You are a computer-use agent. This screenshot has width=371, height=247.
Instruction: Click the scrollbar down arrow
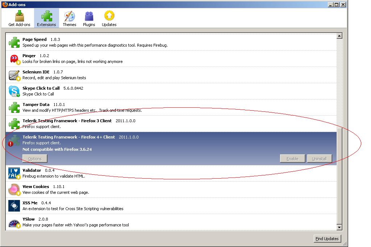(x=339, y=227)
